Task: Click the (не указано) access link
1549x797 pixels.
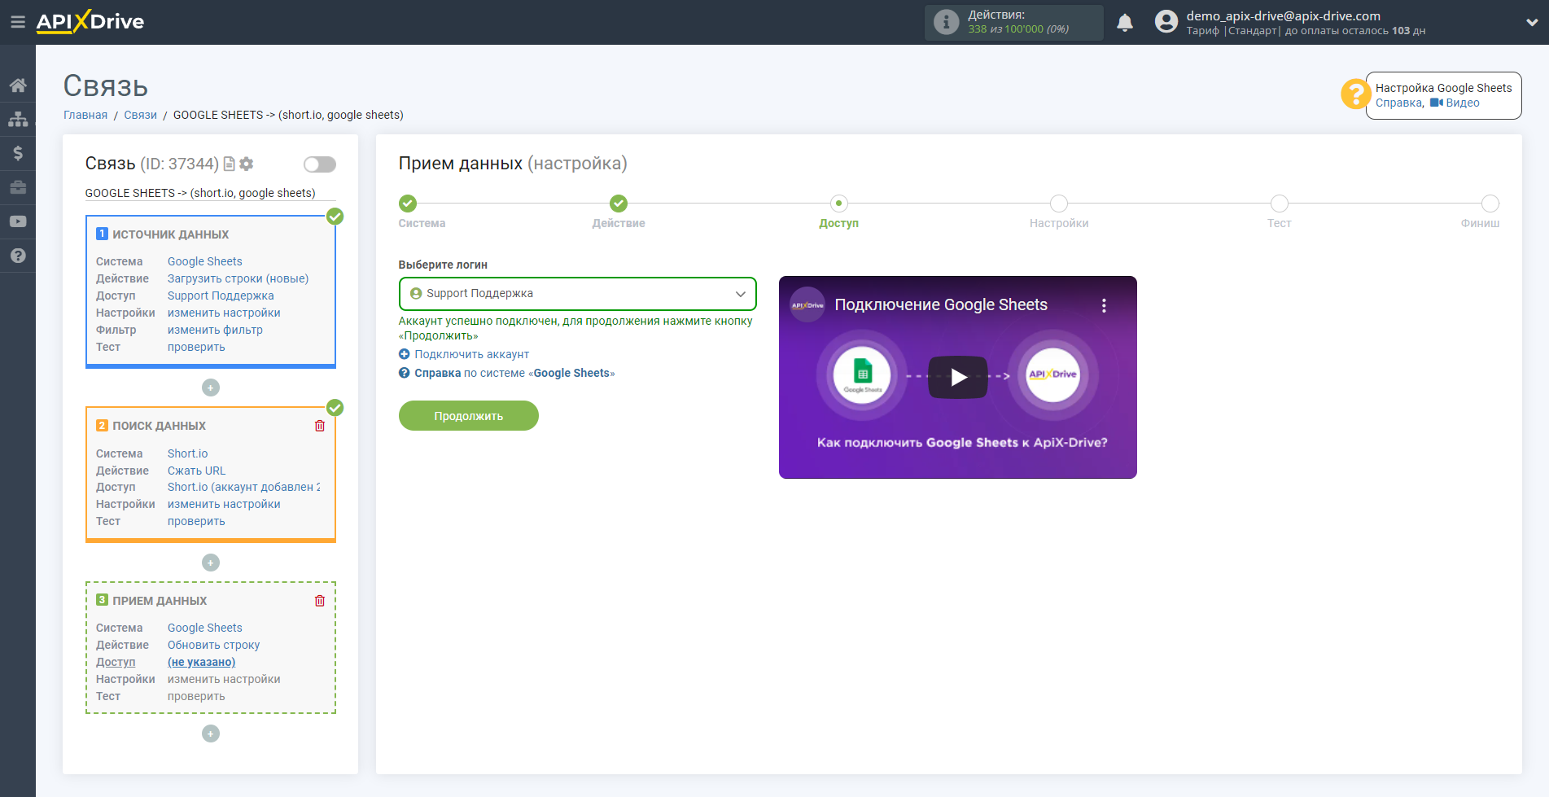Action: pyautogui.click(x=201, y=662)
